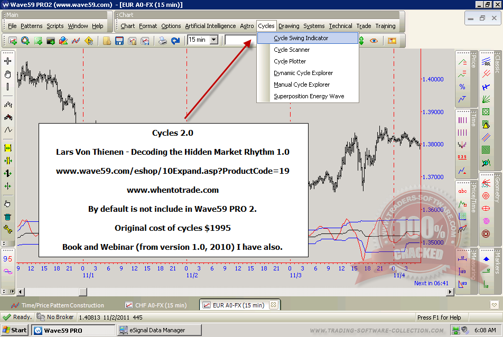
Task: Open the wrench settings tool
Action: pos(7,229)
